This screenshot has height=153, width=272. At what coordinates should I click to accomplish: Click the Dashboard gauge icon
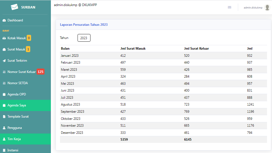(4, 20)
